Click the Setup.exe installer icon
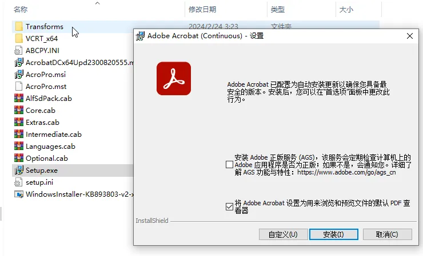The height and width of the screenshot is (256, 423). pos(19,170)
